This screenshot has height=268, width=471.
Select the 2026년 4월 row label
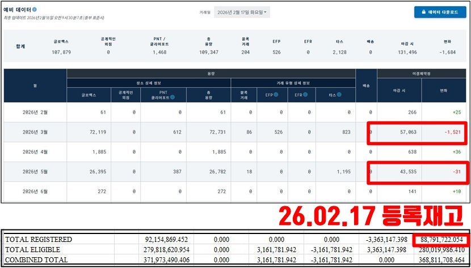tap(35, 152)
